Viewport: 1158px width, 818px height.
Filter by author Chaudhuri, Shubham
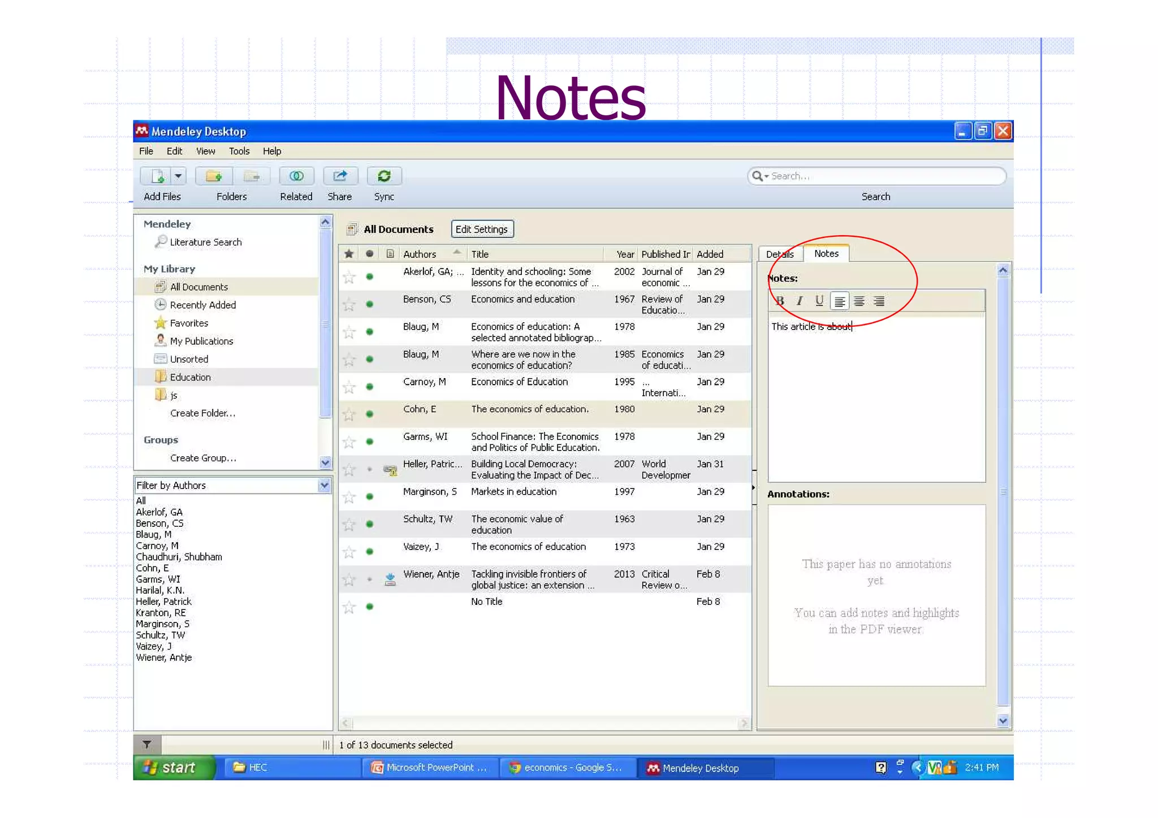(179, 557)
